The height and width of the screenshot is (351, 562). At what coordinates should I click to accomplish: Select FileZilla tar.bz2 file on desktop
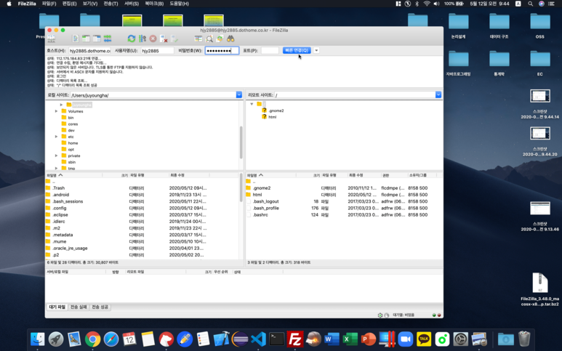539,289
